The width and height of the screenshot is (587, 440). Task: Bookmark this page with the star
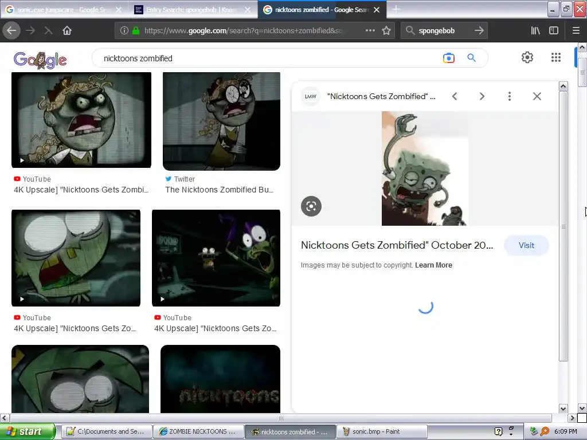386,30
